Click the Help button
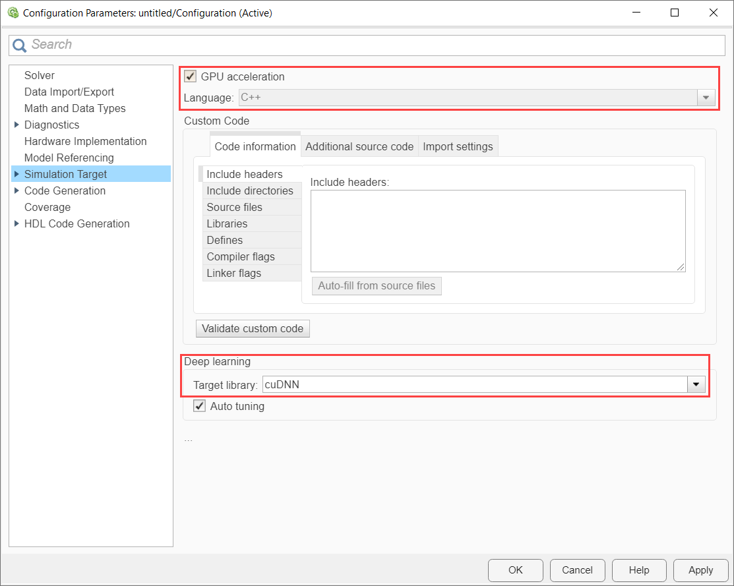 pos(639,570)
